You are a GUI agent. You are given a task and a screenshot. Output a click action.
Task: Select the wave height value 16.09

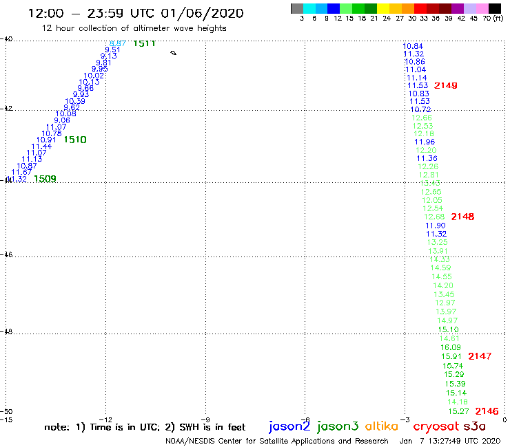coord(451,347)
